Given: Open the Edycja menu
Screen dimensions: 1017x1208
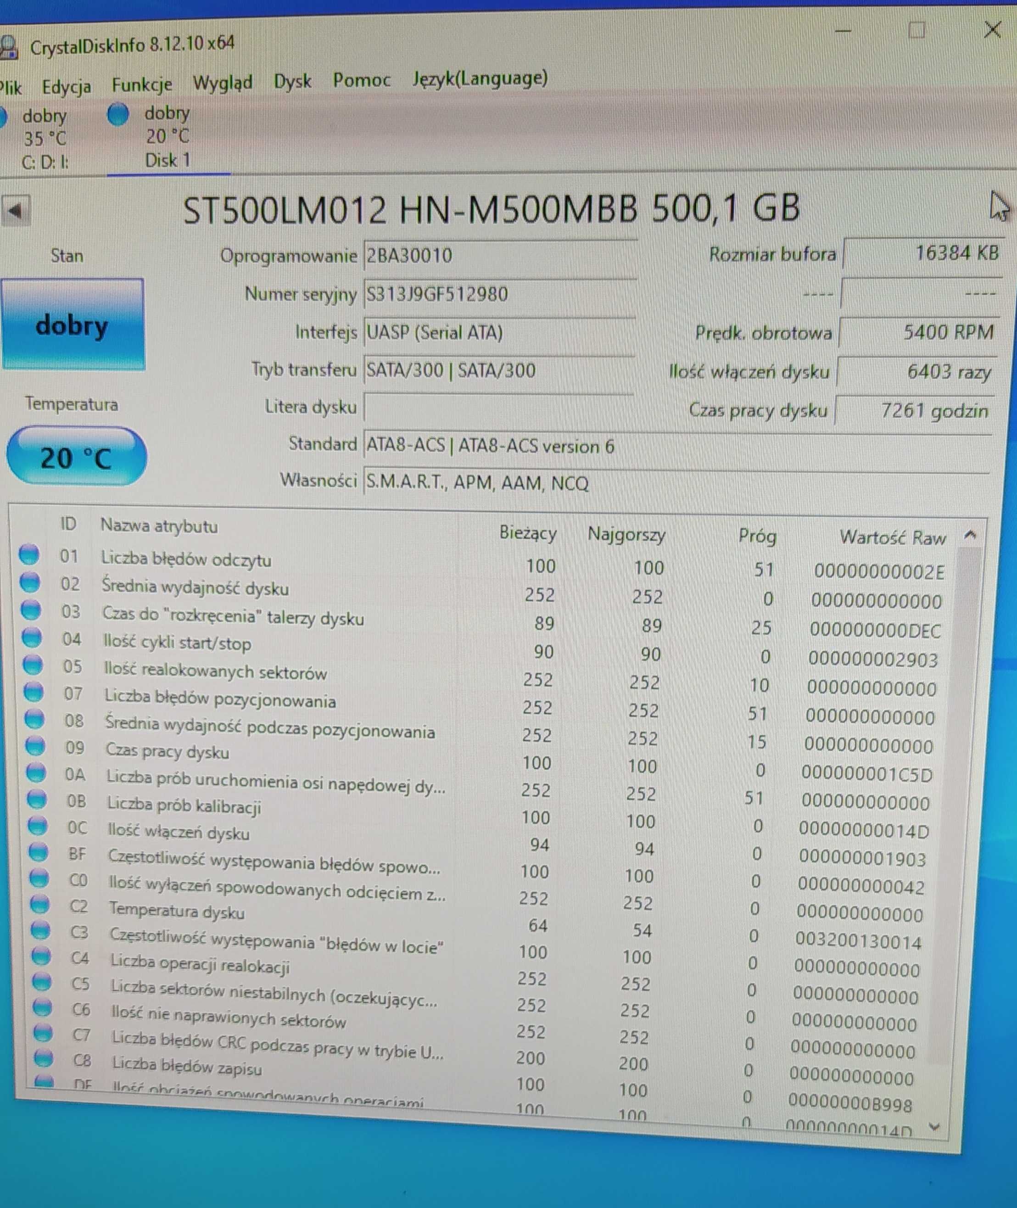Looking at the screenshot, I should (x=66, y=86).
